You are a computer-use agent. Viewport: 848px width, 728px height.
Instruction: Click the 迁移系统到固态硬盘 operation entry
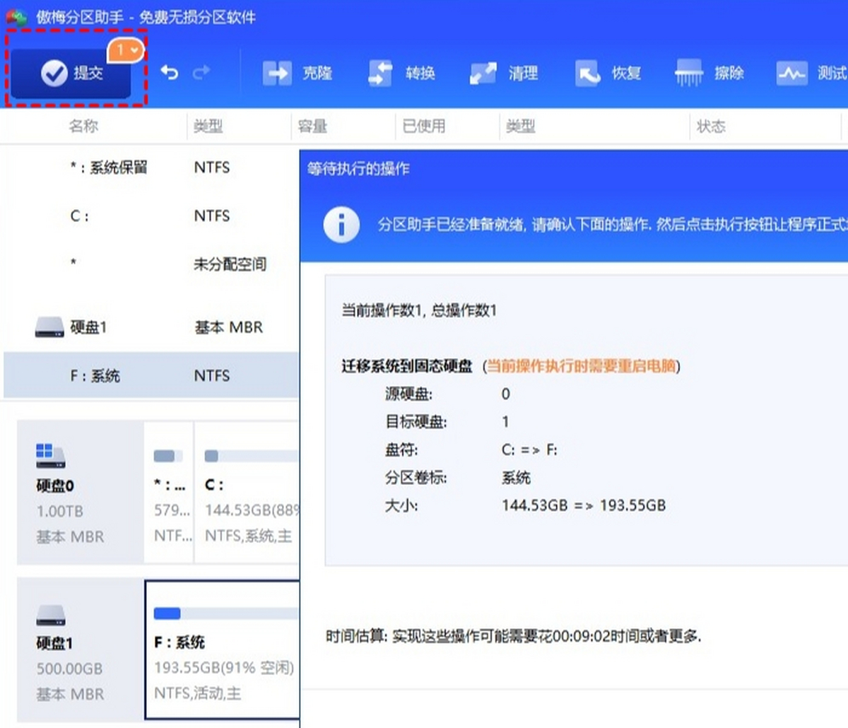407,366
